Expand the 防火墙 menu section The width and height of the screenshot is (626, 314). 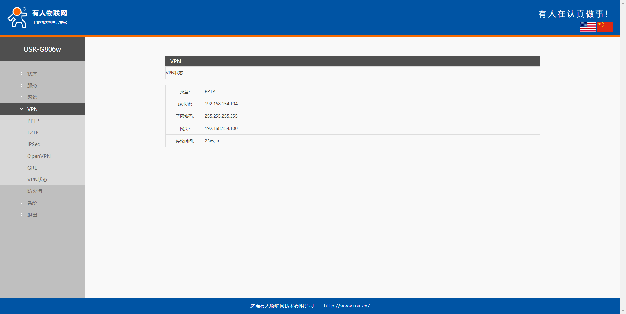[35, 191]
